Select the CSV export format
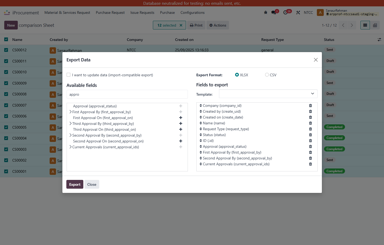Screen dimensions: 384x245 point(267,75)
